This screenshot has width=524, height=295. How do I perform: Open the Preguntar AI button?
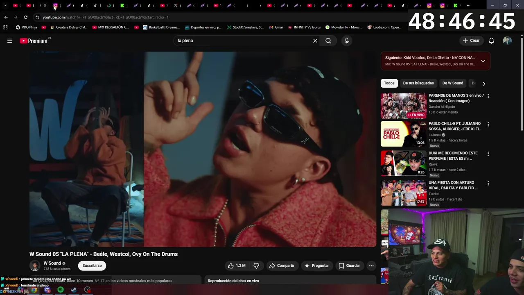point(316,265)
